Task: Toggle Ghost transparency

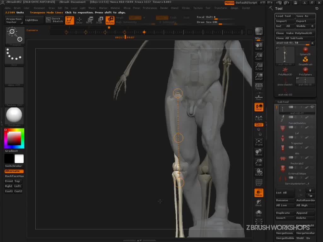Action: (x=259, y=203)
